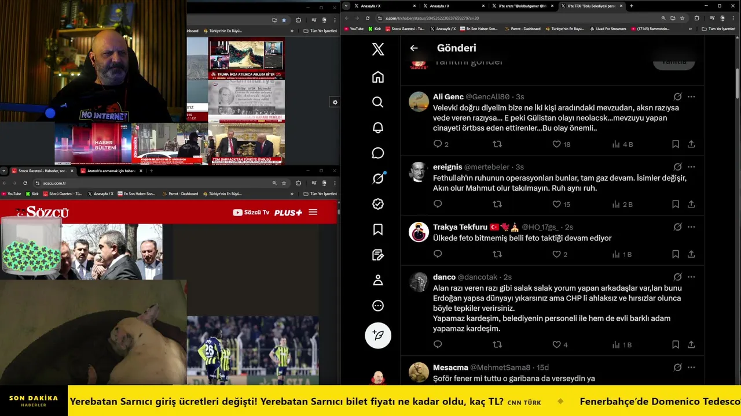This screenshot has height=416, width=741.
Task: Click the greyed Yanıtla reply button
Action: 674,62
